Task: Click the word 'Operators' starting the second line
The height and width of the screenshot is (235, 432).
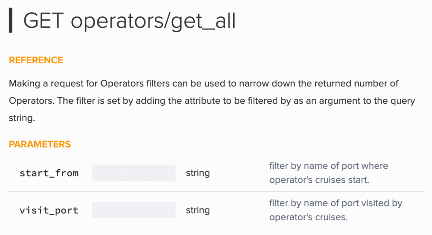Action: [x=31, y=101]
